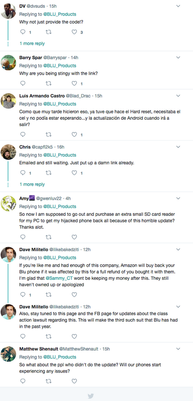Viewport: 193px width, 401px height.
Task: Open the dropdown caret on Matthew Shenault's tweet
Action: 178,349
